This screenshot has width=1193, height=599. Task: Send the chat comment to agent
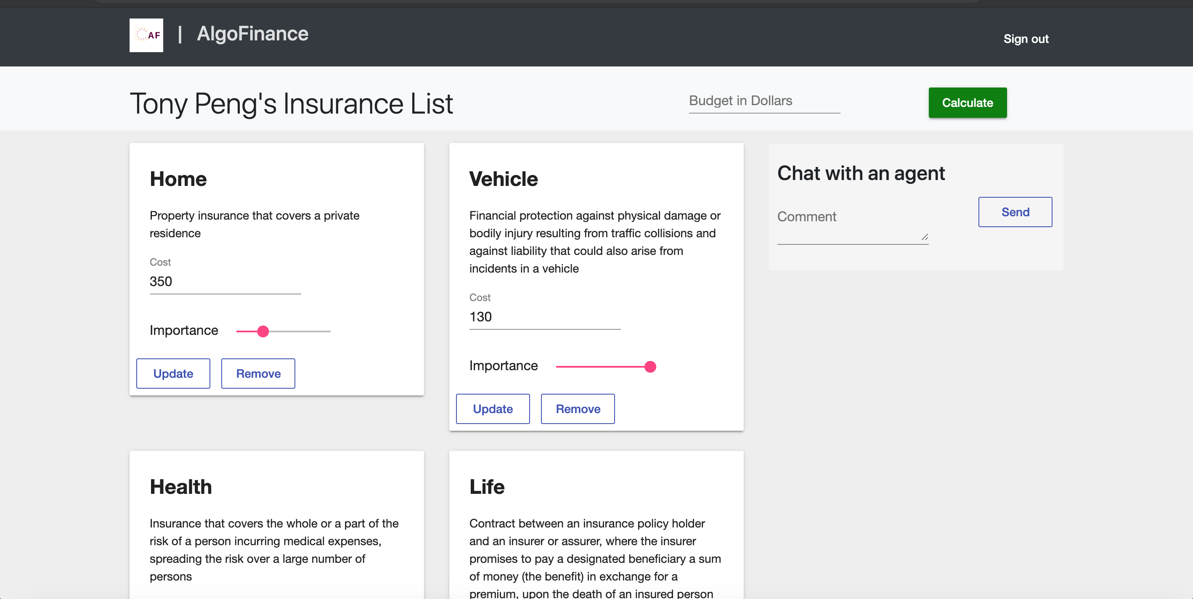[x=1015, y=212]
